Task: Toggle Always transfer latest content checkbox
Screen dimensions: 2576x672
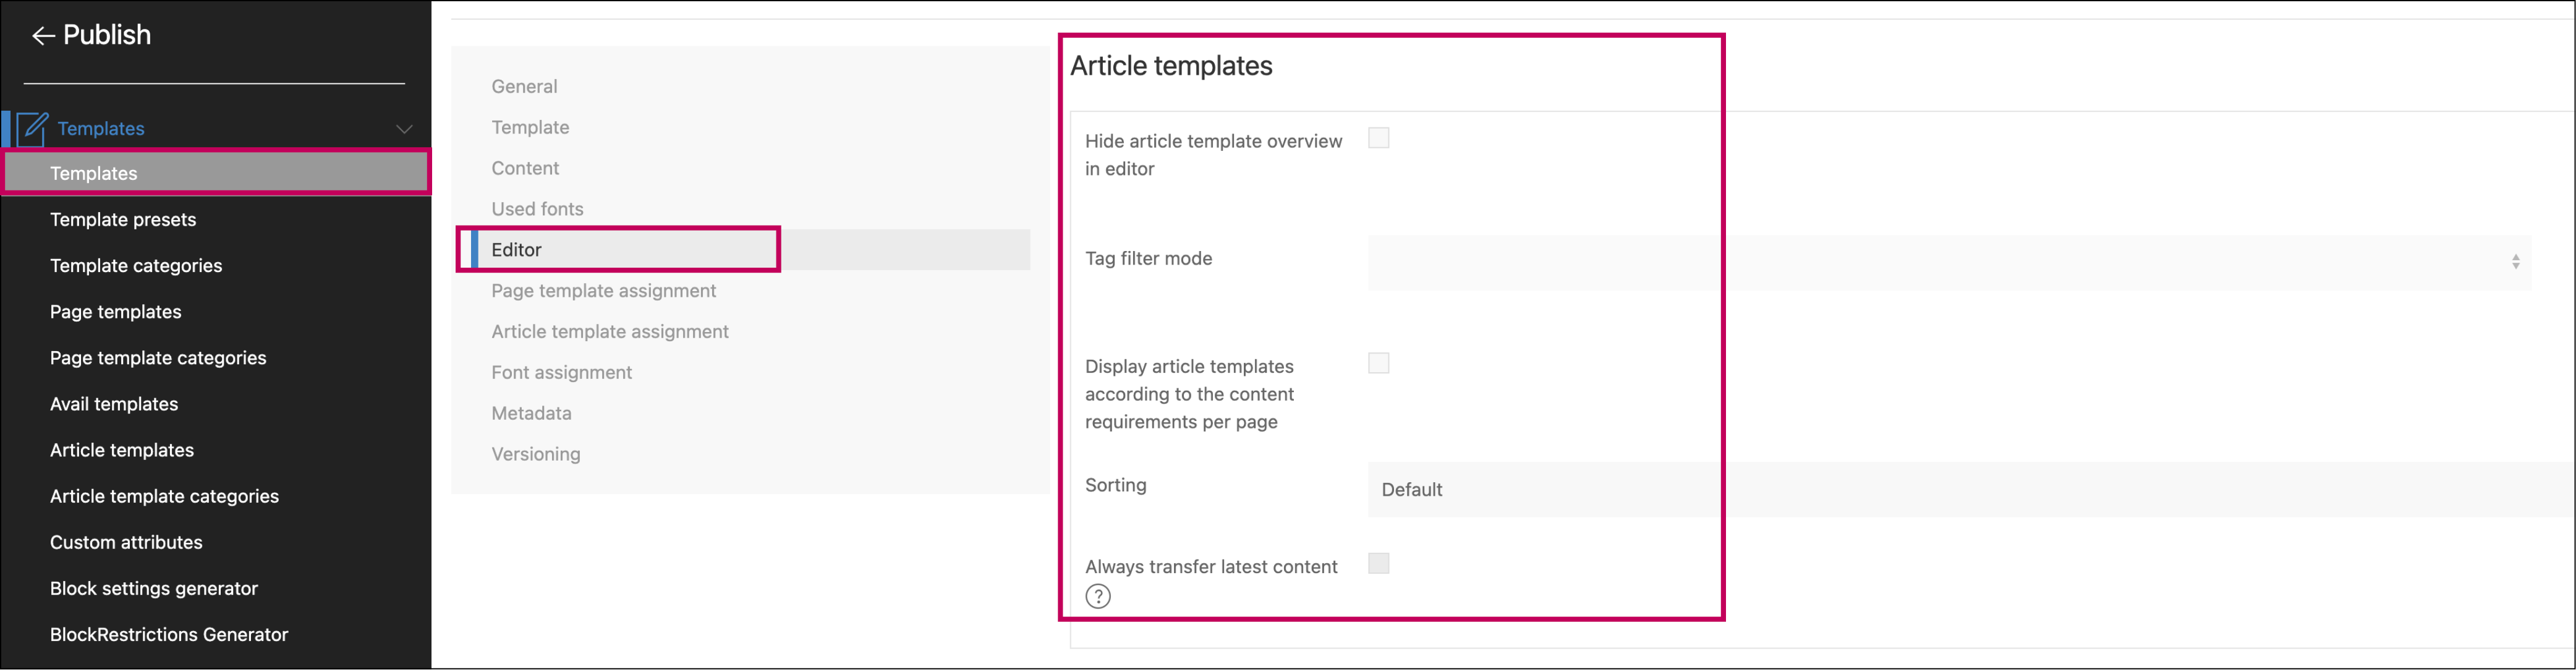Action: (x=1380, y=564)
